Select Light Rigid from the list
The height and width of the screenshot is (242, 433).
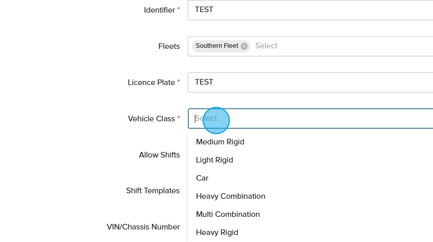pyautogui.click(x=214, y=160)
